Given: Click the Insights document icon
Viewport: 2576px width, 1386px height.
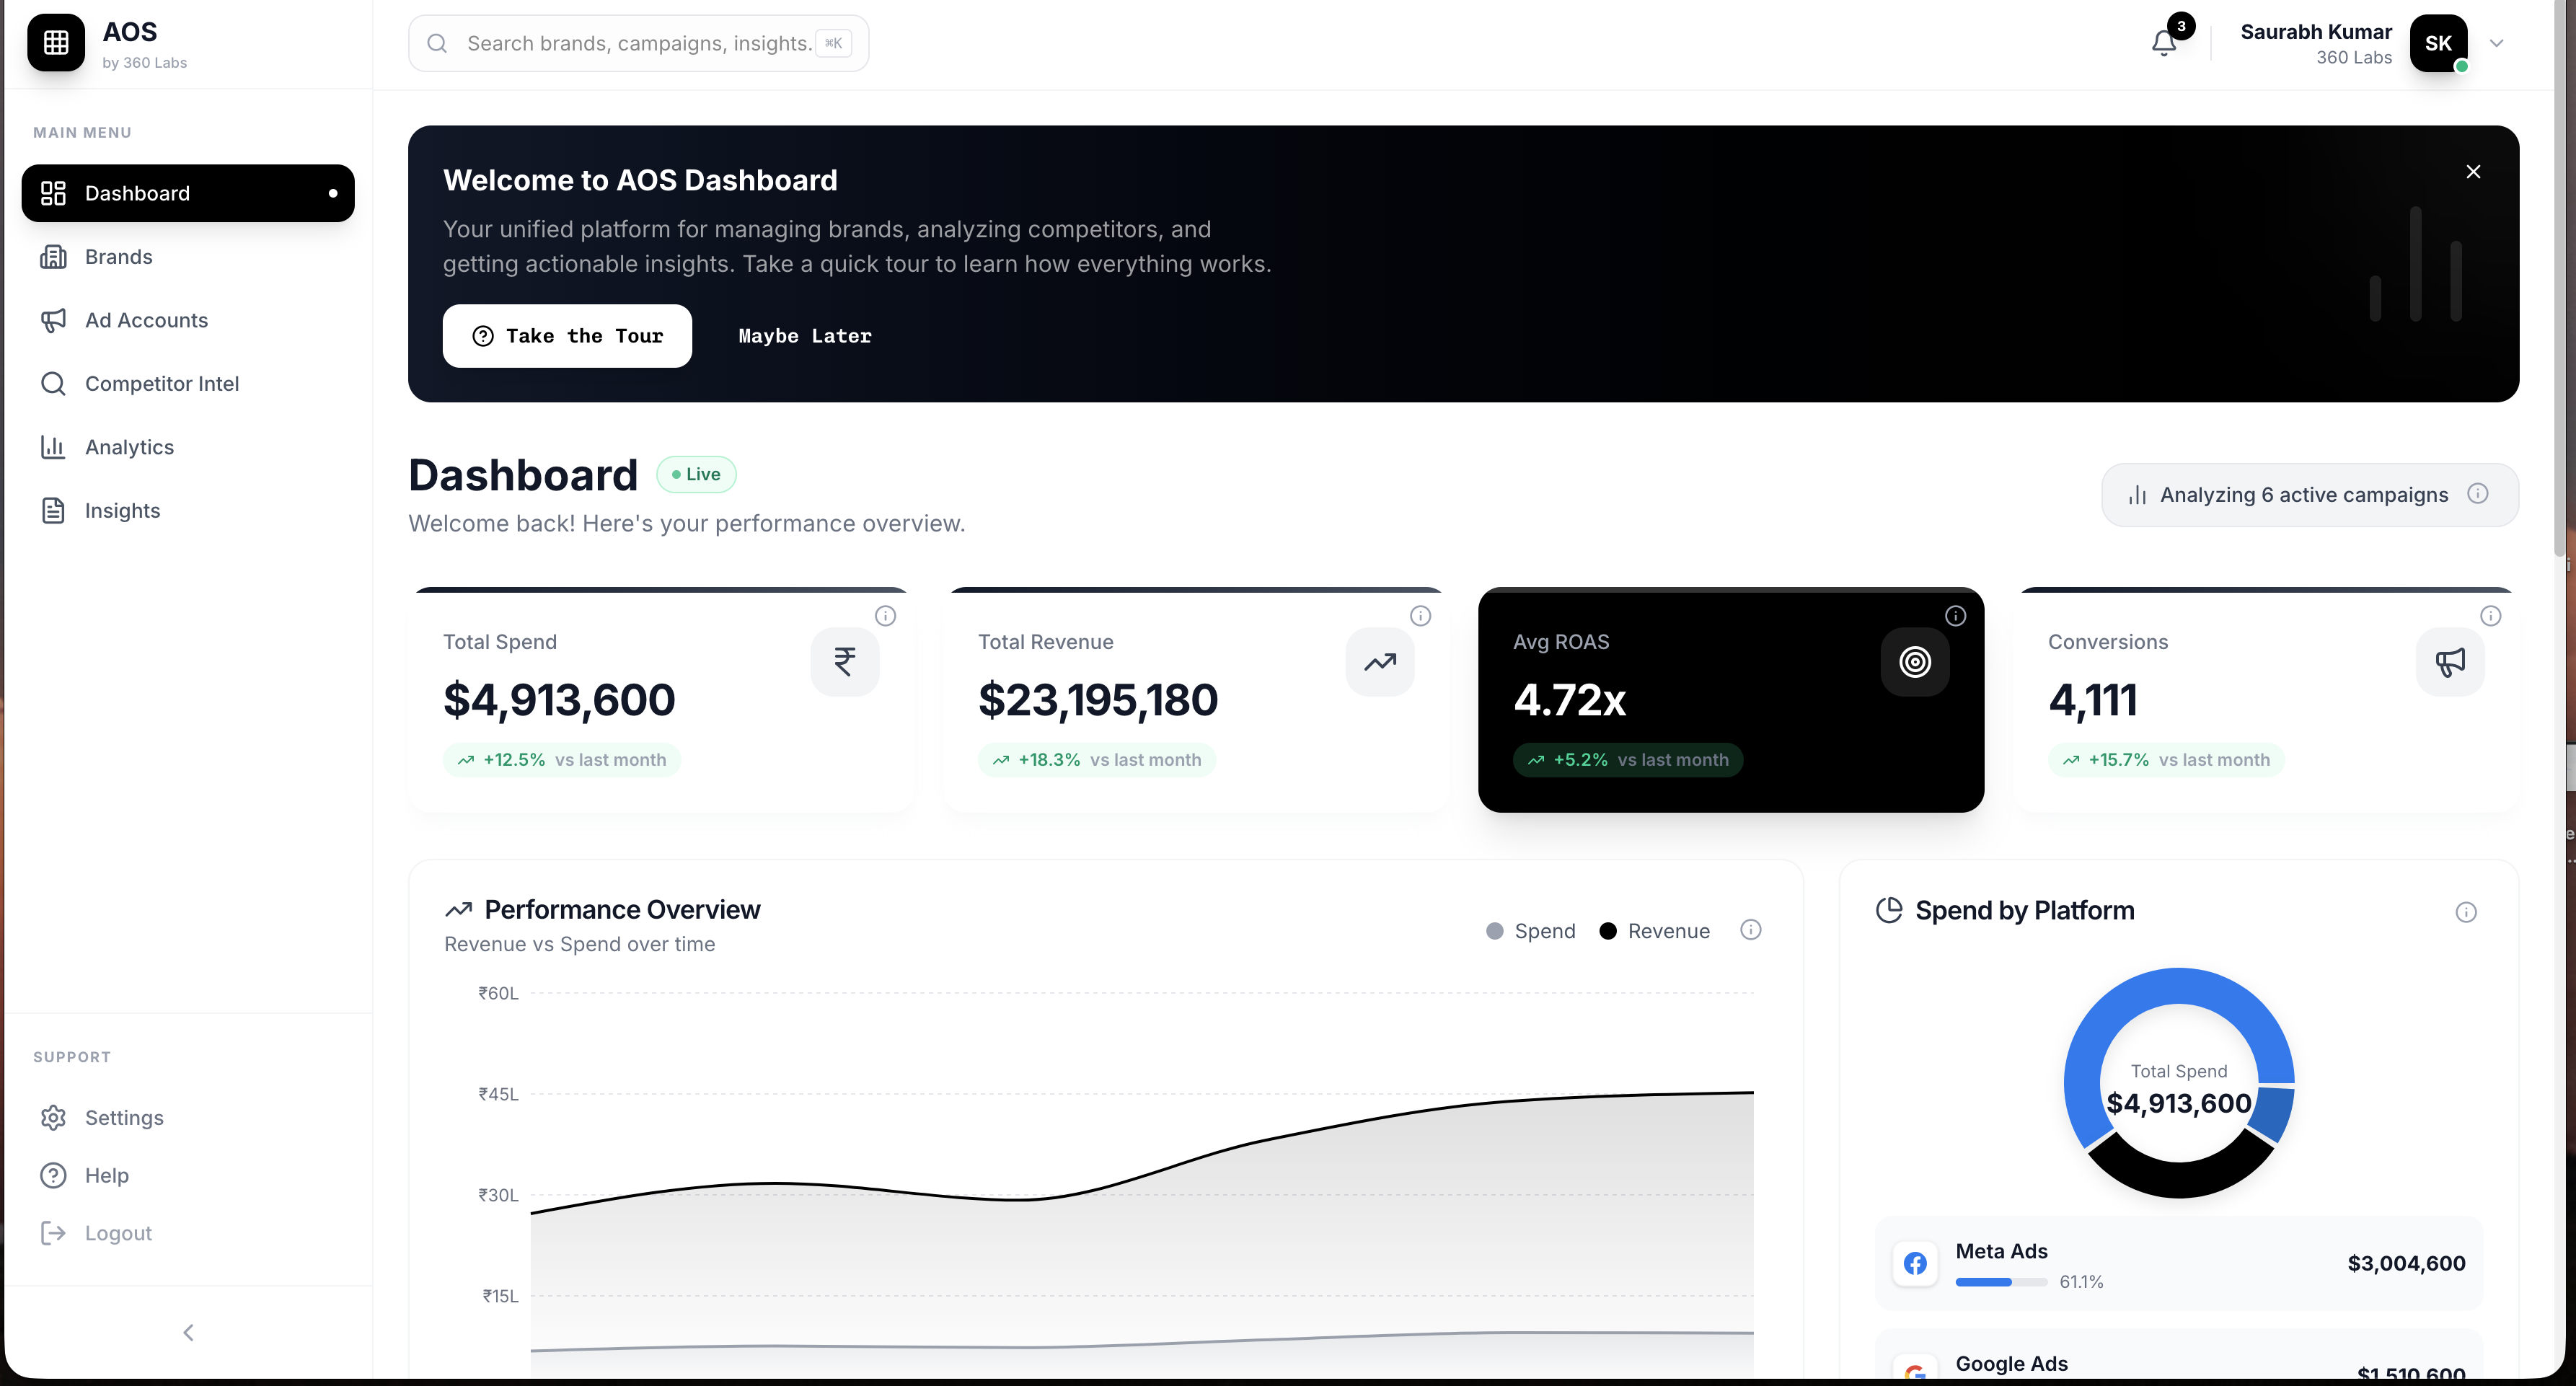Looking at the screenshot, I should coord(53,511).
